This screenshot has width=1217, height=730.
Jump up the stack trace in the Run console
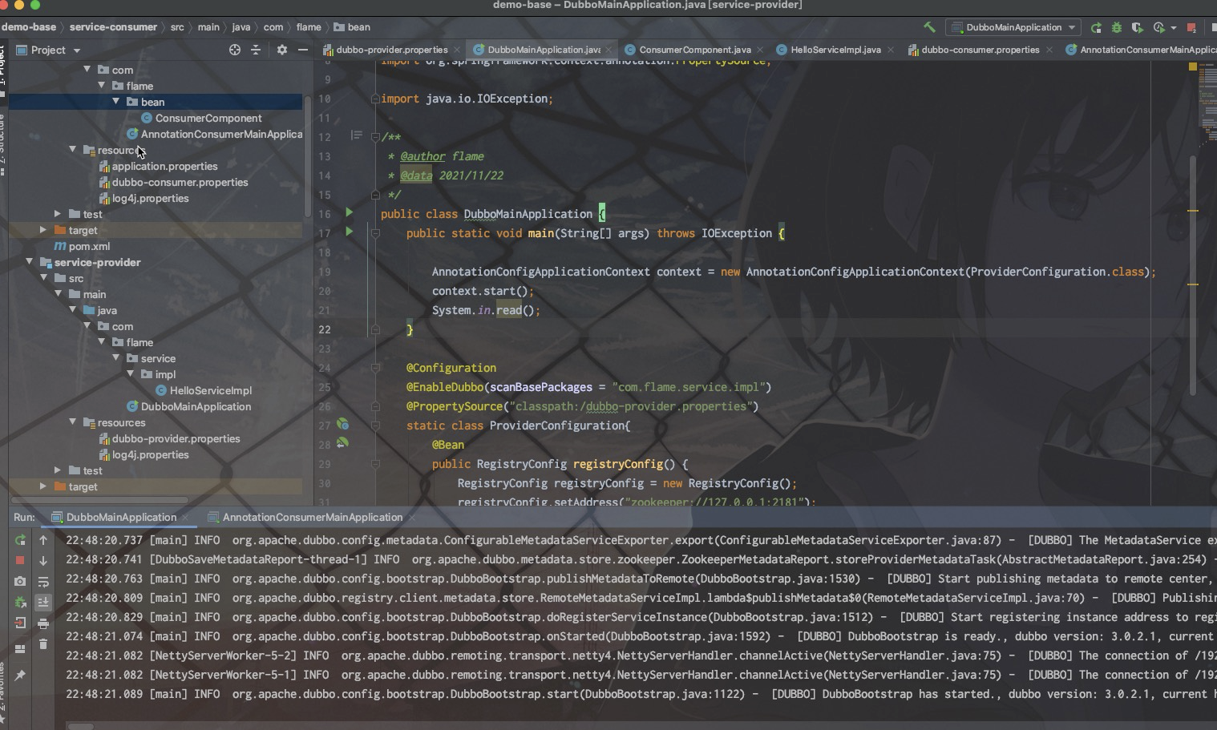[43, 540]
